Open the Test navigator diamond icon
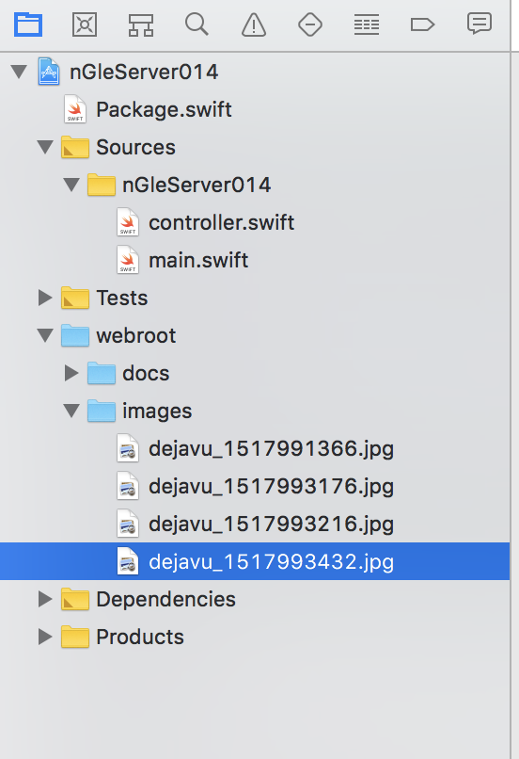This screenshot has width=519, height=759. click(x=310, y=24)
